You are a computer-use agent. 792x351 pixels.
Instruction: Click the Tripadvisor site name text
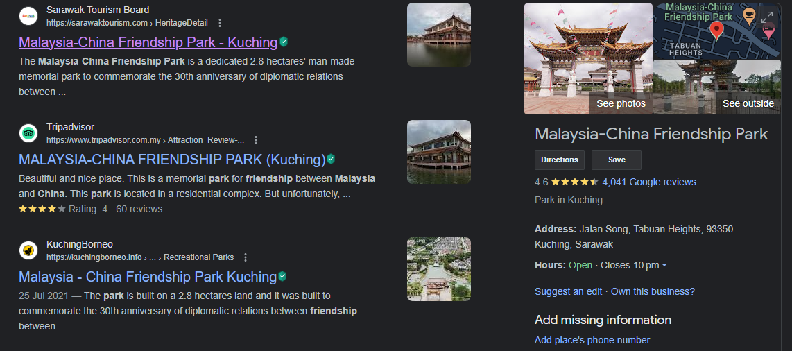tap(70, 127)
